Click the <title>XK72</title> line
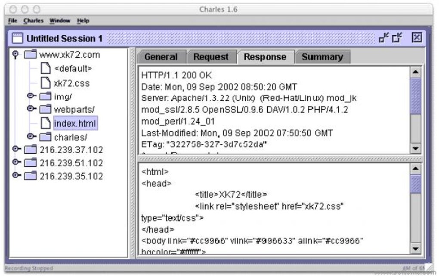The image size is (439, 276). [x=231, y=195]
